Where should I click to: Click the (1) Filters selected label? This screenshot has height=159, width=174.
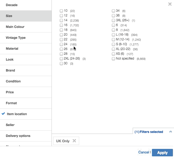pyautogui.click(x=149, y=132)
